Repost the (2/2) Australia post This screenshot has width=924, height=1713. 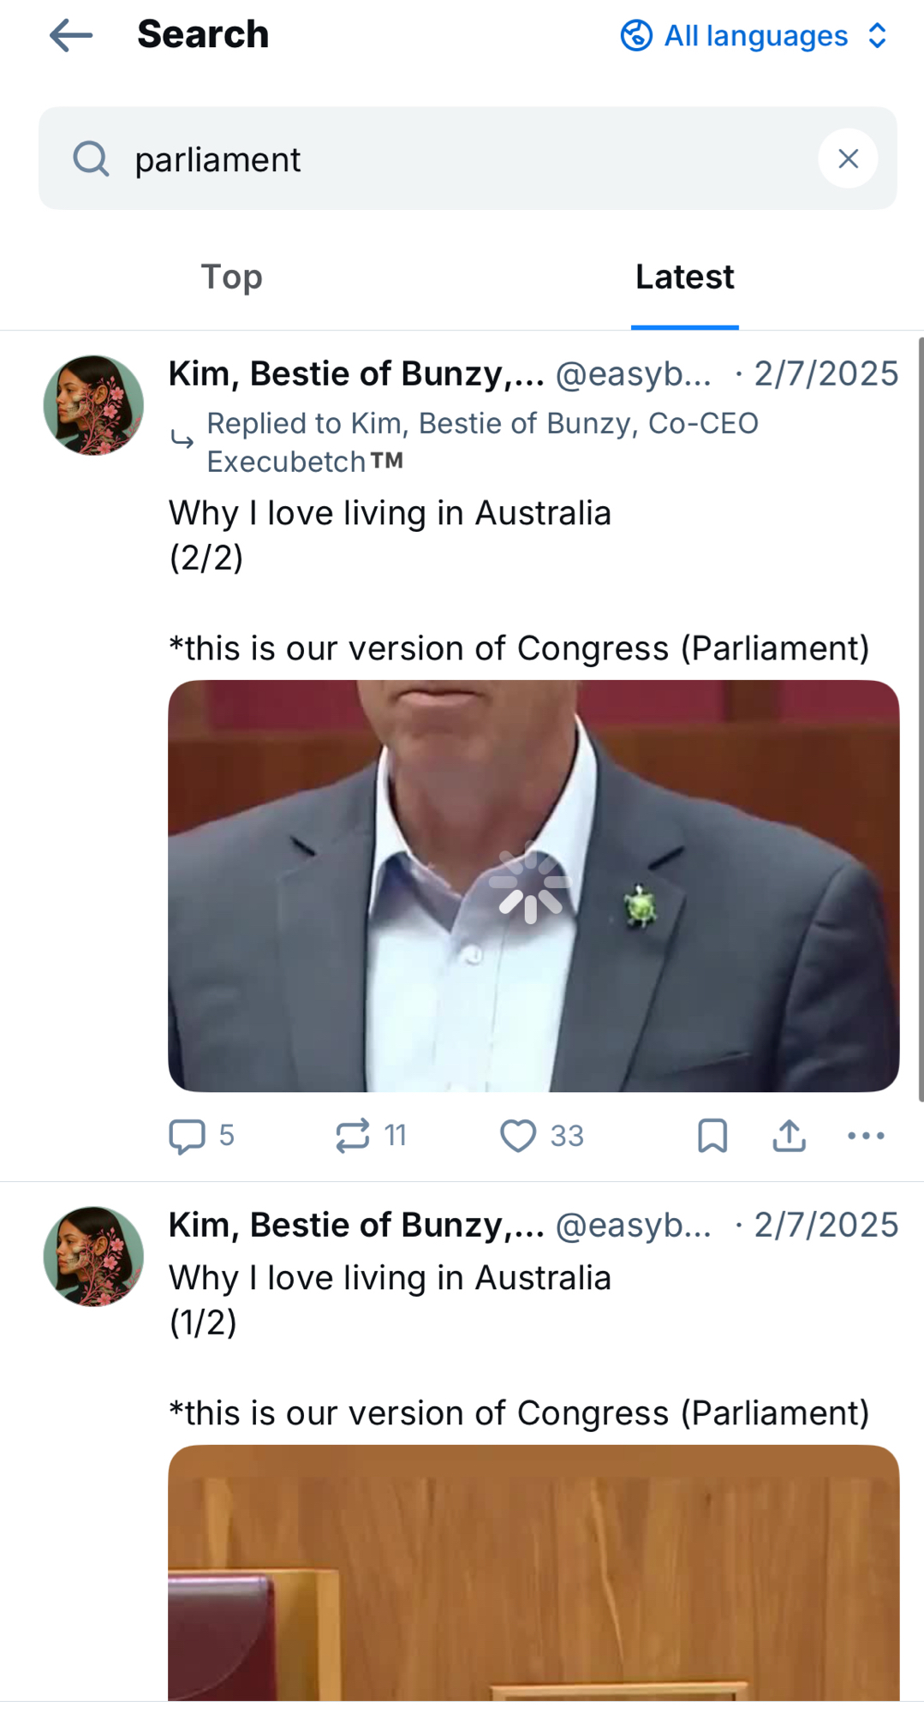coord(353,1136)
